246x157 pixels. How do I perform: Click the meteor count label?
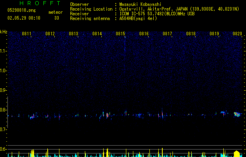(56, 12)
